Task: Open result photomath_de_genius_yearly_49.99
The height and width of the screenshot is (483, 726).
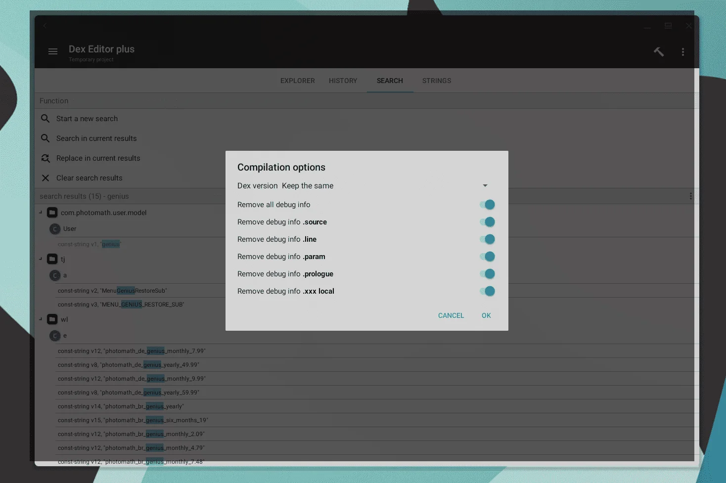Action: [129, 365]
